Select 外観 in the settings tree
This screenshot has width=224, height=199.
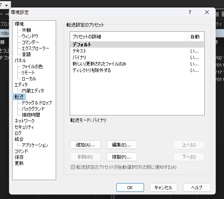point(27,30)
